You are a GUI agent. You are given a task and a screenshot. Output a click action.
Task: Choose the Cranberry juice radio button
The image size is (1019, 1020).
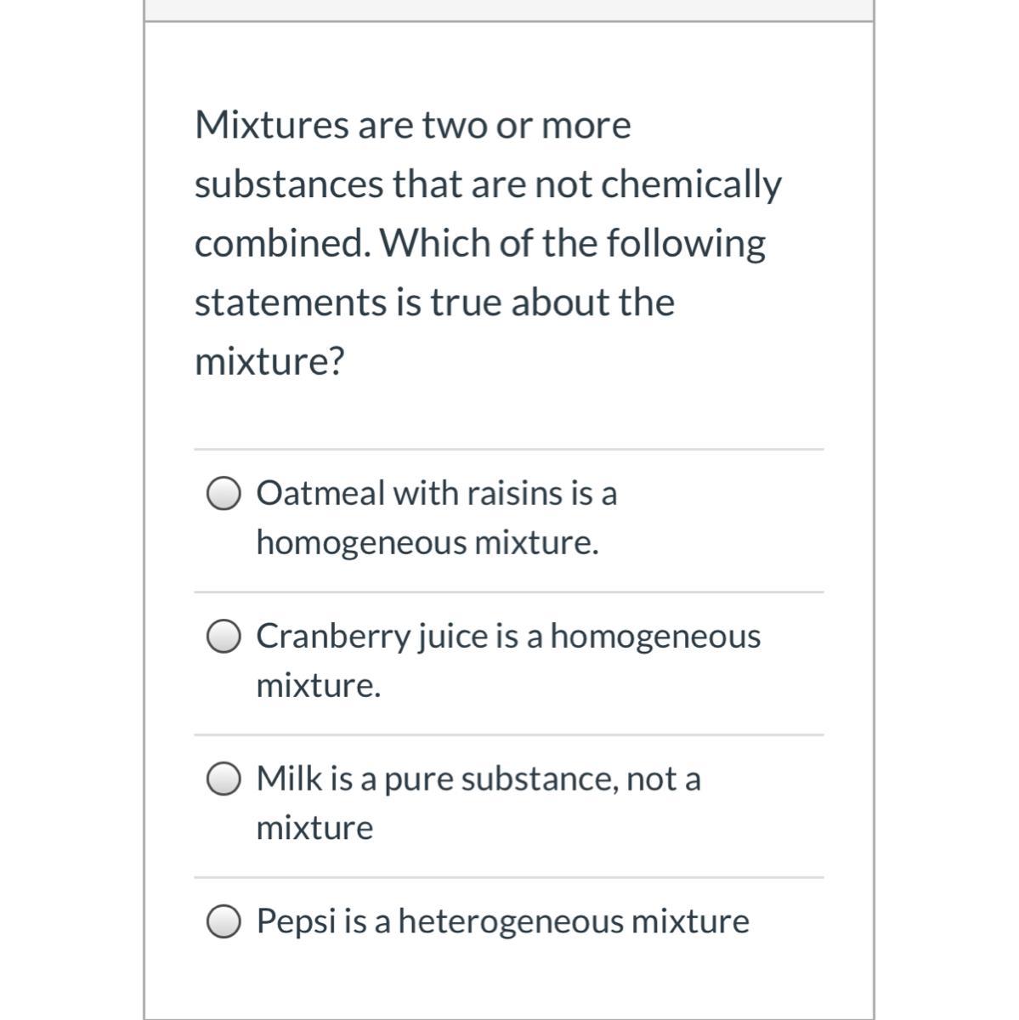point(224,637)
